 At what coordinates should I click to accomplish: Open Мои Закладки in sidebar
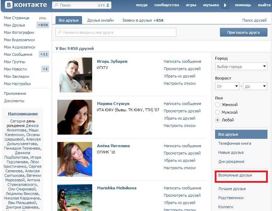pyautogui.click(x=16, y=76)
